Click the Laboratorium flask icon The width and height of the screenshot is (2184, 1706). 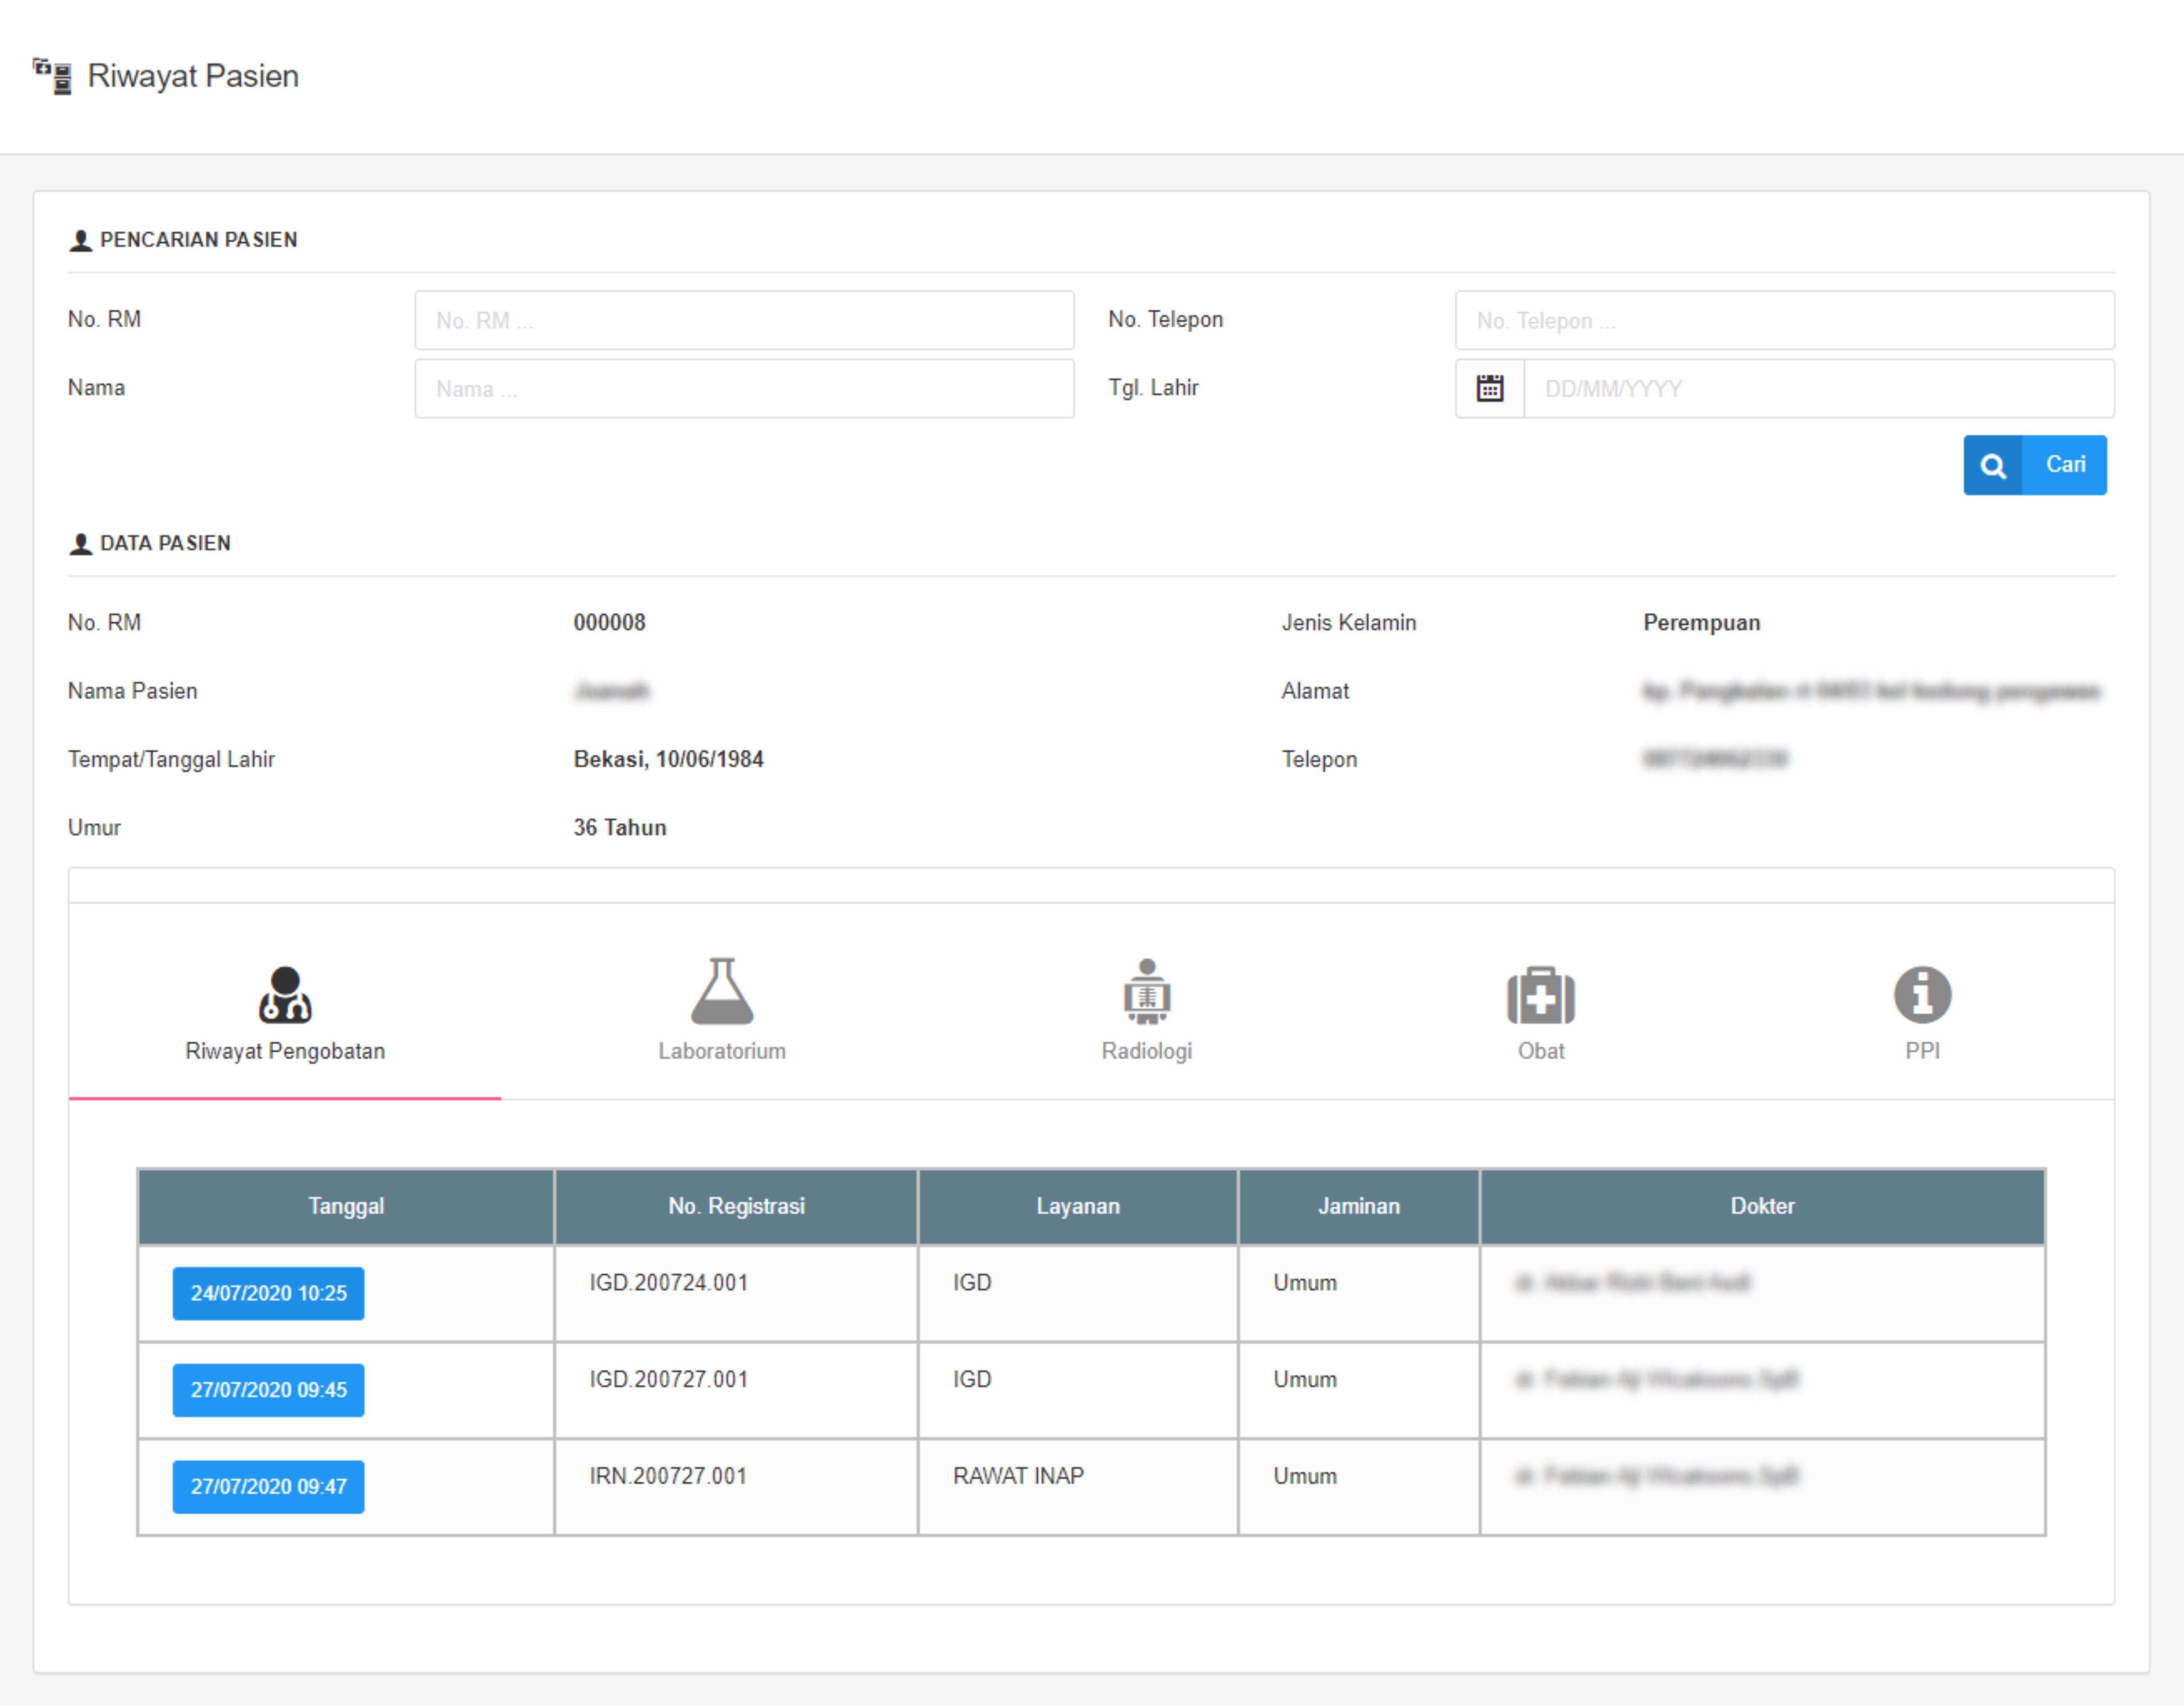(x=721, y=991)
